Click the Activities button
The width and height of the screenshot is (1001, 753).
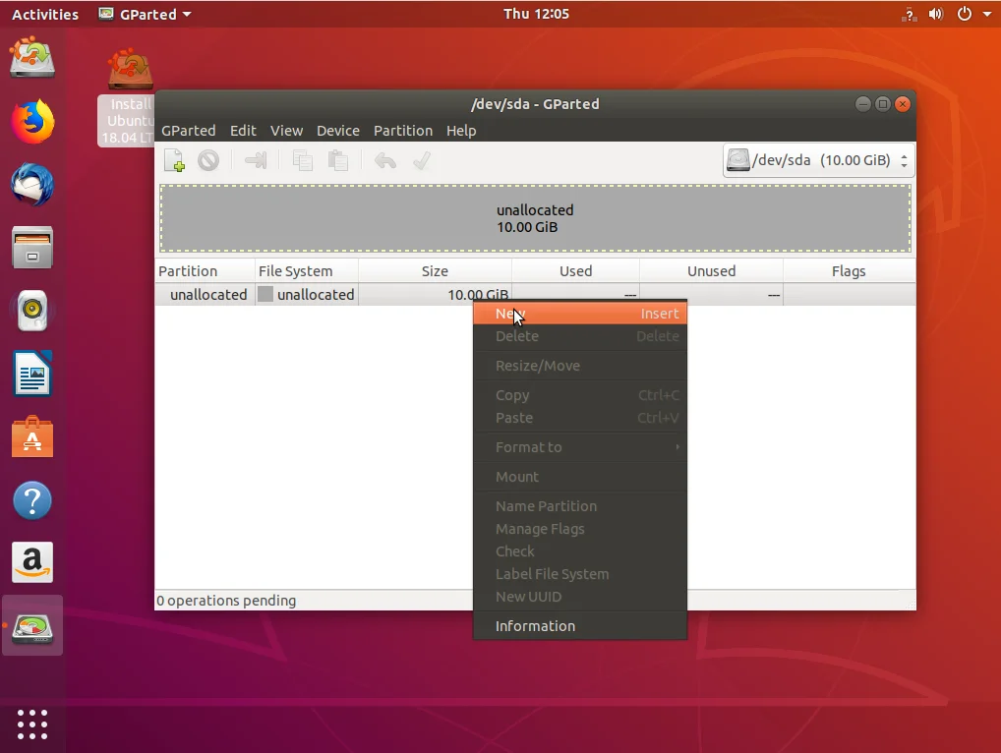click(x=45, y=14)
